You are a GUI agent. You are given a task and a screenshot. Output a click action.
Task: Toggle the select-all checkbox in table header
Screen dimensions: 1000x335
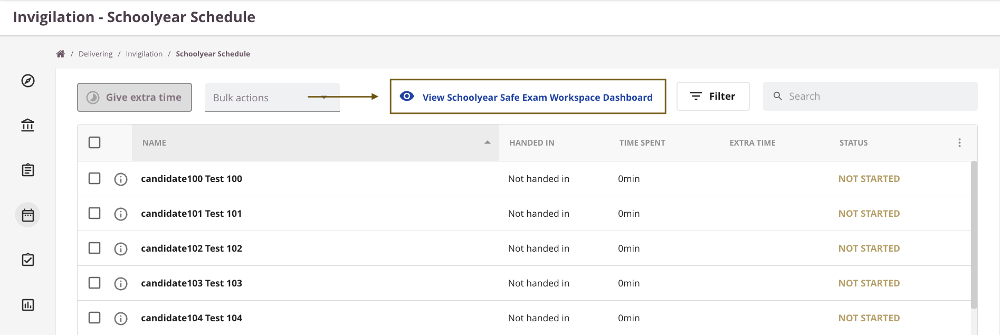(x=94, y=142)
